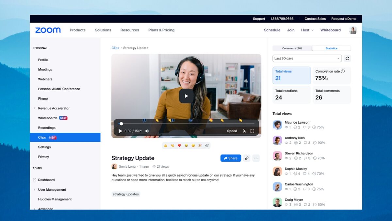Screen dimensions: 392x221
Task: Expand Revenue Accelerator in sidebar
Action: point(35,108)
